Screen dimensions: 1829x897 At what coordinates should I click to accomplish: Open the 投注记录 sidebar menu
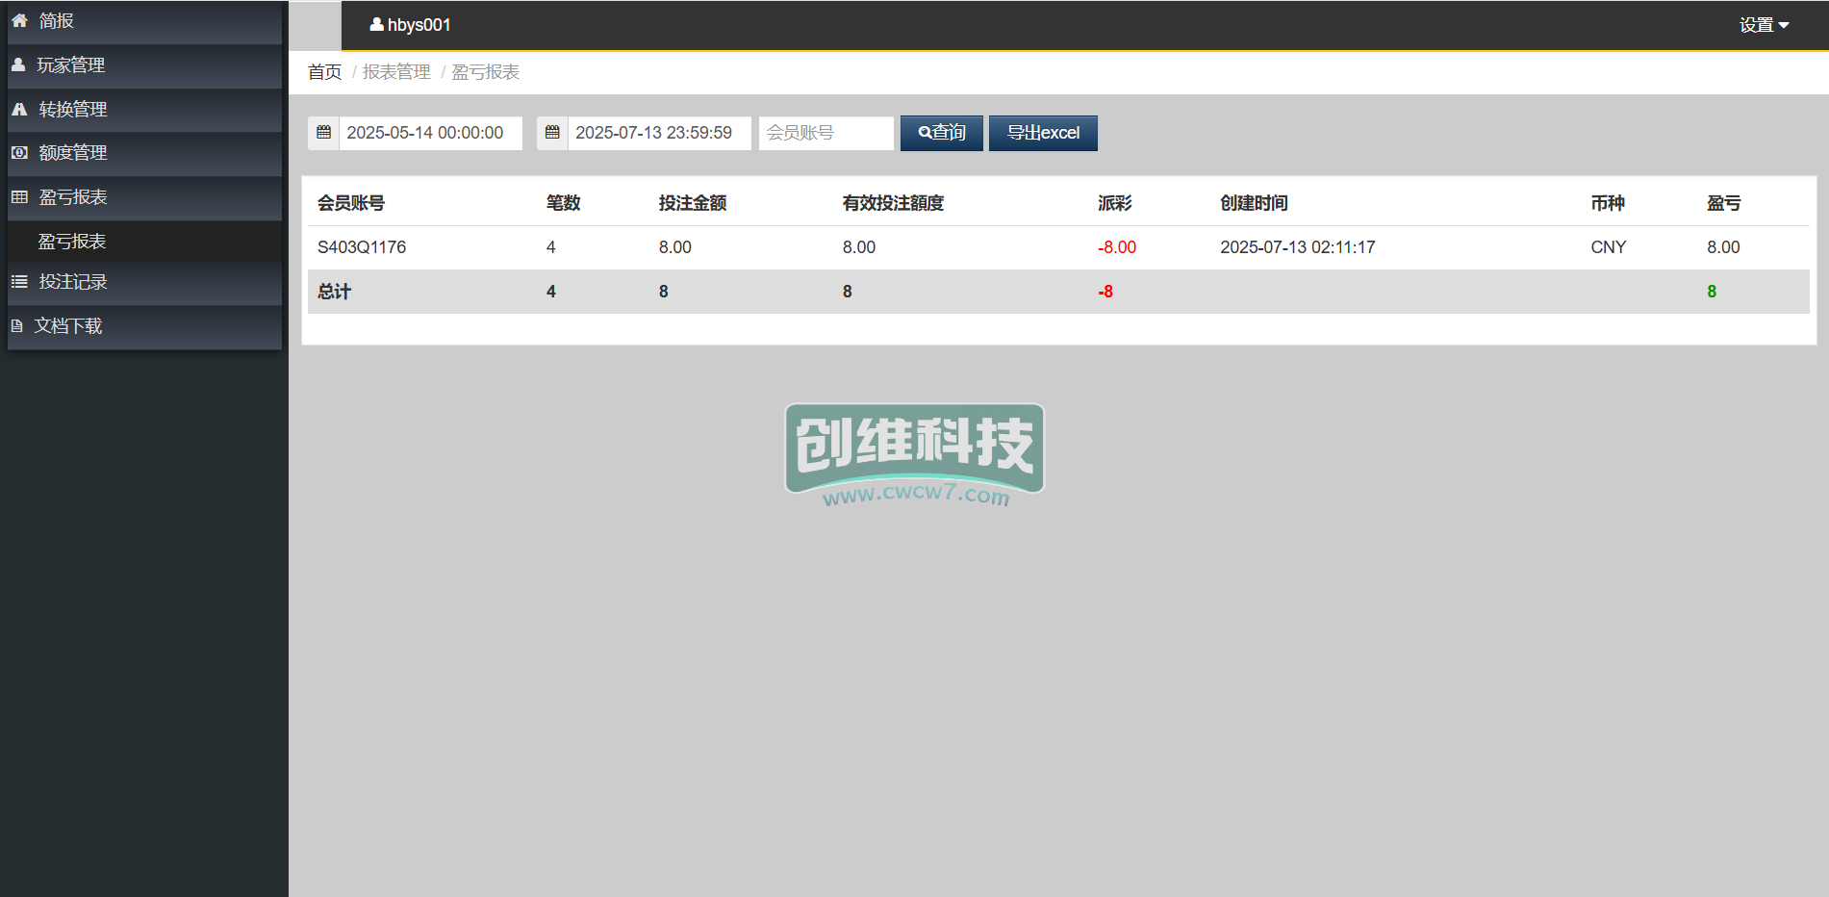144,282
